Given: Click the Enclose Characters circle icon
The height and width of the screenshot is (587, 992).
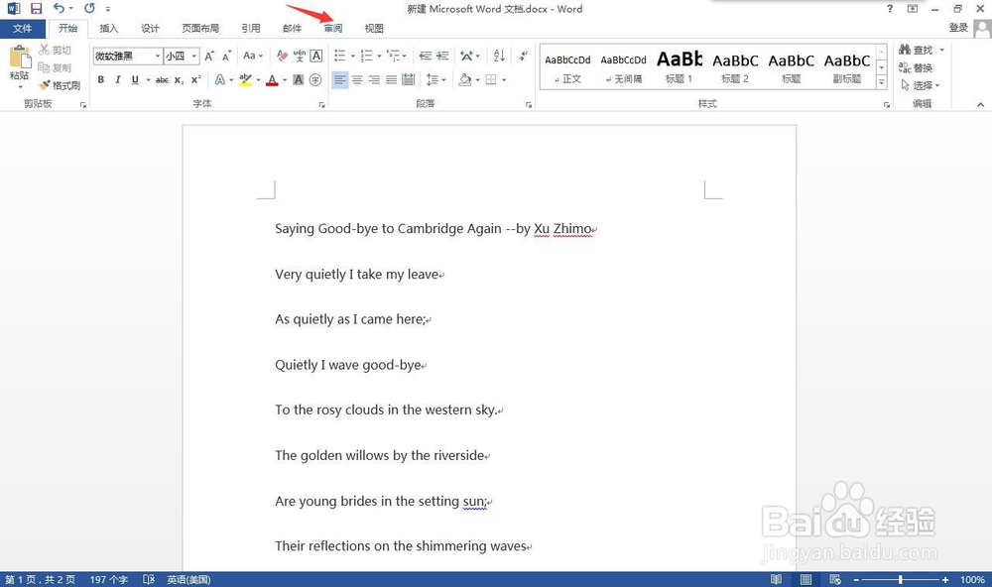Looking at the screenshot, I should 315,79.
